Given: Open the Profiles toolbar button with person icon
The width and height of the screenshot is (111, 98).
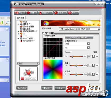Looking at the screenshot, I should 46,13.
